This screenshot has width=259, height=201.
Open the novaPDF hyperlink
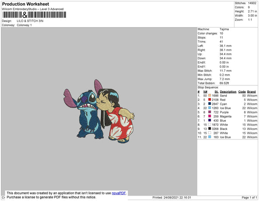point(119,193)
